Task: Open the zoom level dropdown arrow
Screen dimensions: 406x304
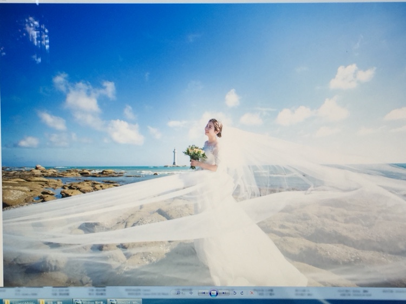Action: (x=184, y=293)
